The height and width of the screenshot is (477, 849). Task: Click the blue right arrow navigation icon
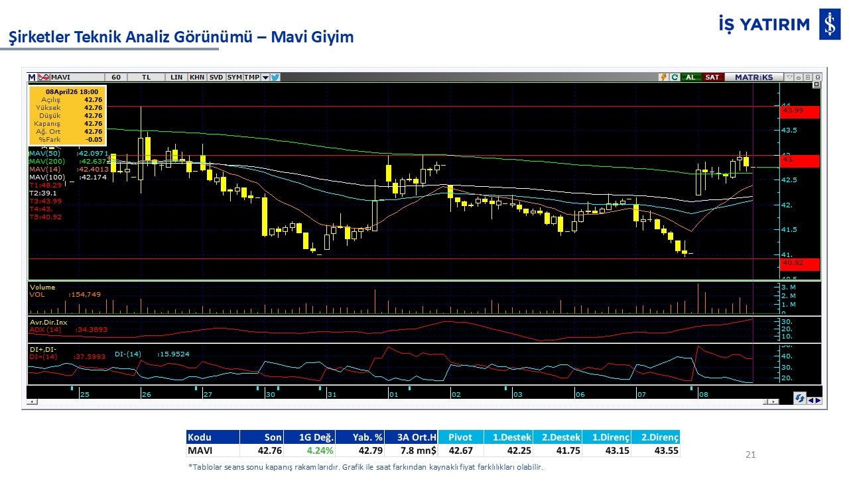[x=818, y=400]
